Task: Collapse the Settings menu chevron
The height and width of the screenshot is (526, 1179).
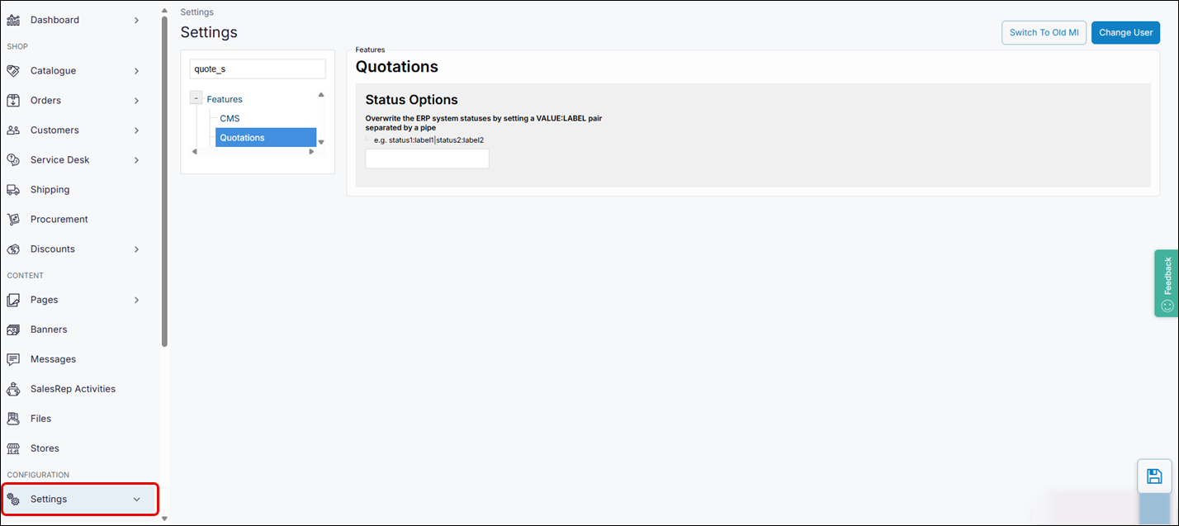Action: [x=137, y=499]
